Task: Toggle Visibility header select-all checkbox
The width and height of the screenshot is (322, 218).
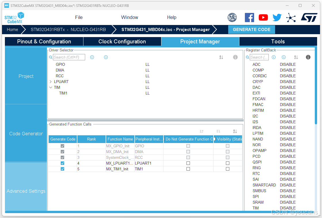Action: 214,139
